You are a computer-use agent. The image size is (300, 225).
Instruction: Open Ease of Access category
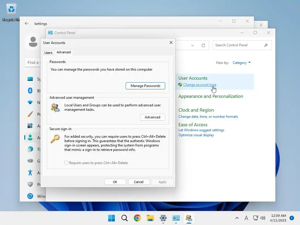(193, 125)
